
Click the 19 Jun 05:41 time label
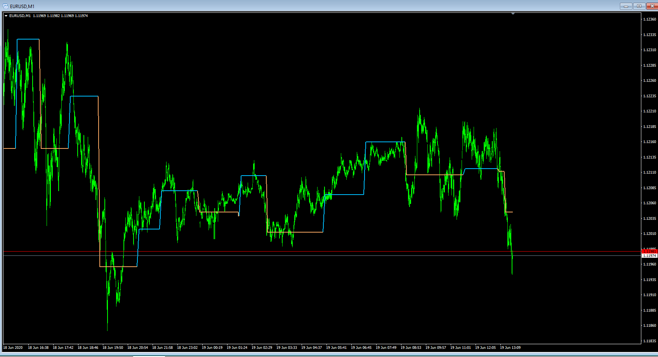click(336, 348)
